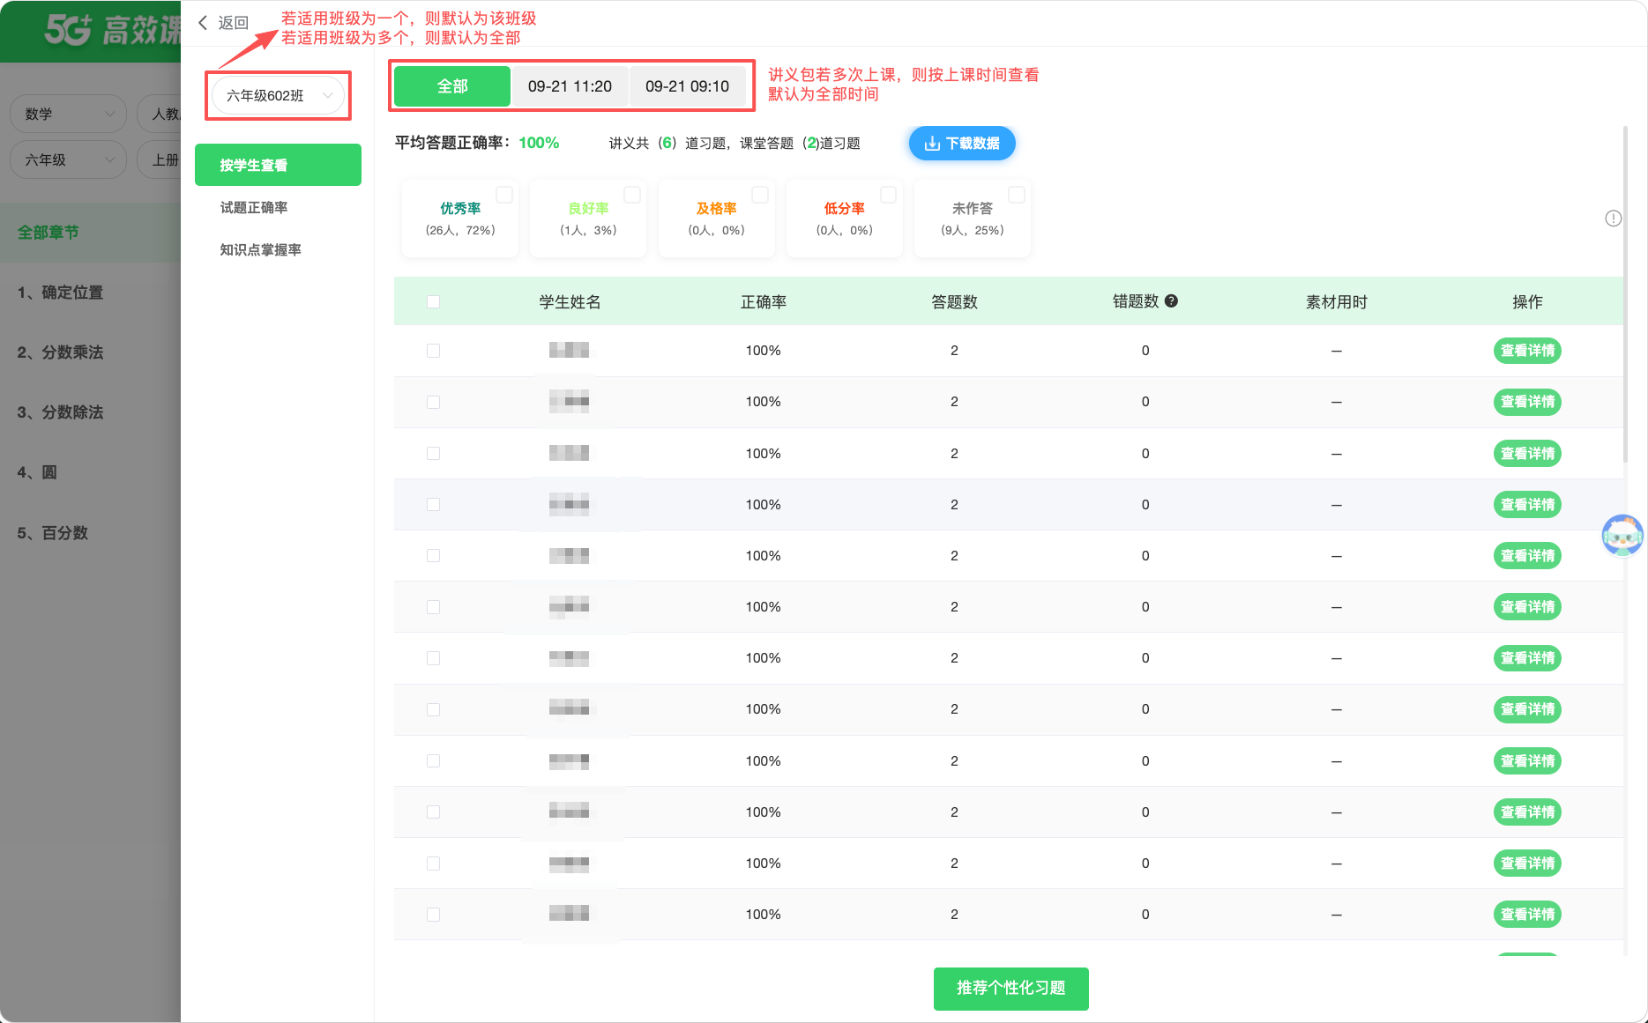The height and width of the screenshot is (1023, 1648).
Task: Toggle the select-all checkbox in table header
Action: (x=433, y=301)
